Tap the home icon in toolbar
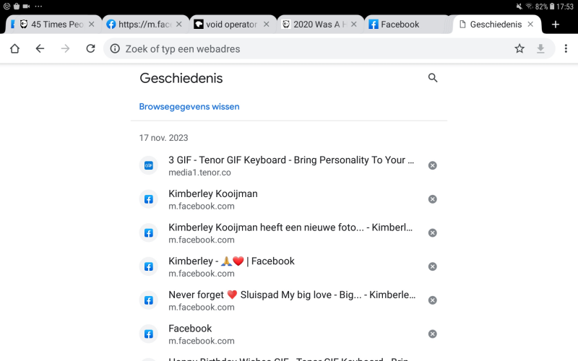The image size is (578, 361). pyautogui.click(x=14, y=48)
